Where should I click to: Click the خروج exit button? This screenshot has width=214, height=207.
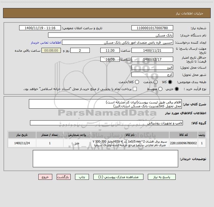[45, 177]
